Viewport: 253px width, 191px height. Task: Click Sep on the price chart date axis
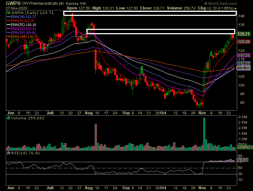tap(126, 113)
